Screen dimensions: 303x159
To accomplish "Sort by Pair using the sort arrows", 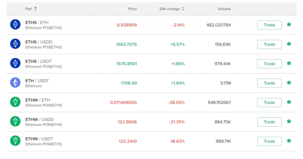I will point(36,9).
